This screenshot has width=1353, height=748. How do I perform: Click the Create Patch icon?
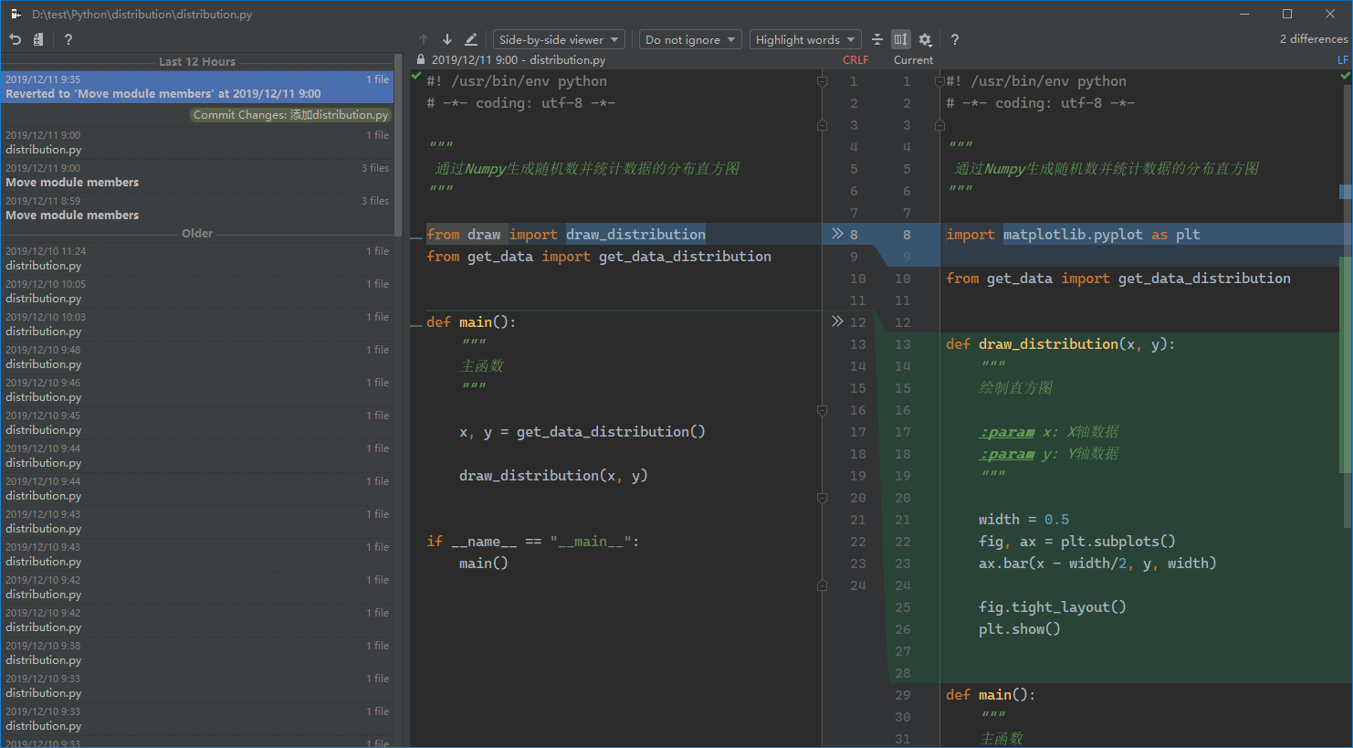38,39
